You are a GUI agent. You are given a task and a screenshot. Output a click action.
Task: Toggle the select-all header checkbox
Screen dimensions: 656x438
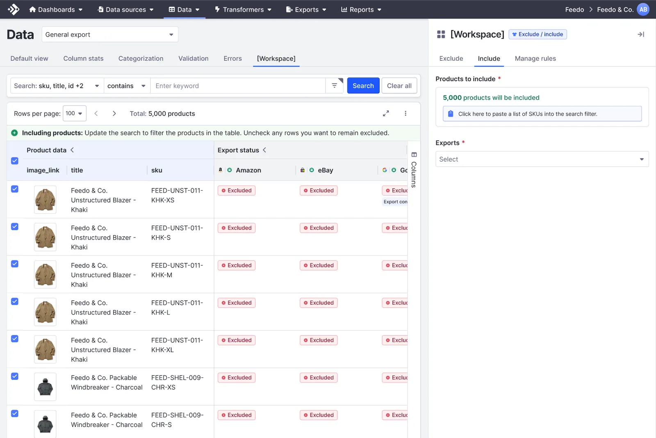click(15, 161)
